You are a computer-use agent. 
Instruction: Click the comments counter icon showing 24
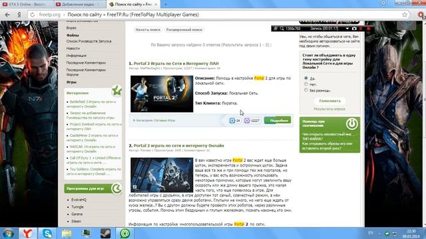(232, 121)
